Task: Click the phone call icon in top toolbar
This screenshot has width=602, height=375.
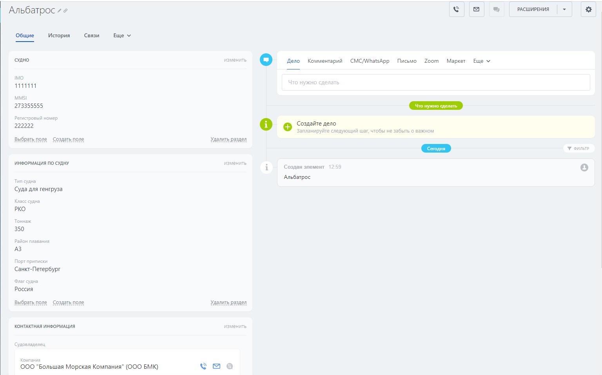Action: (x=457, y=9)
